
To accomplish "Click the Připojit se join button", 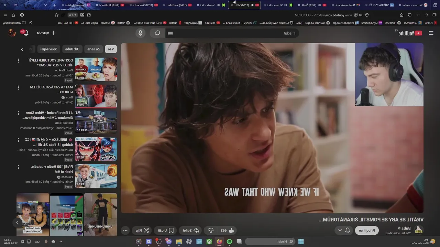I will 367,231.
